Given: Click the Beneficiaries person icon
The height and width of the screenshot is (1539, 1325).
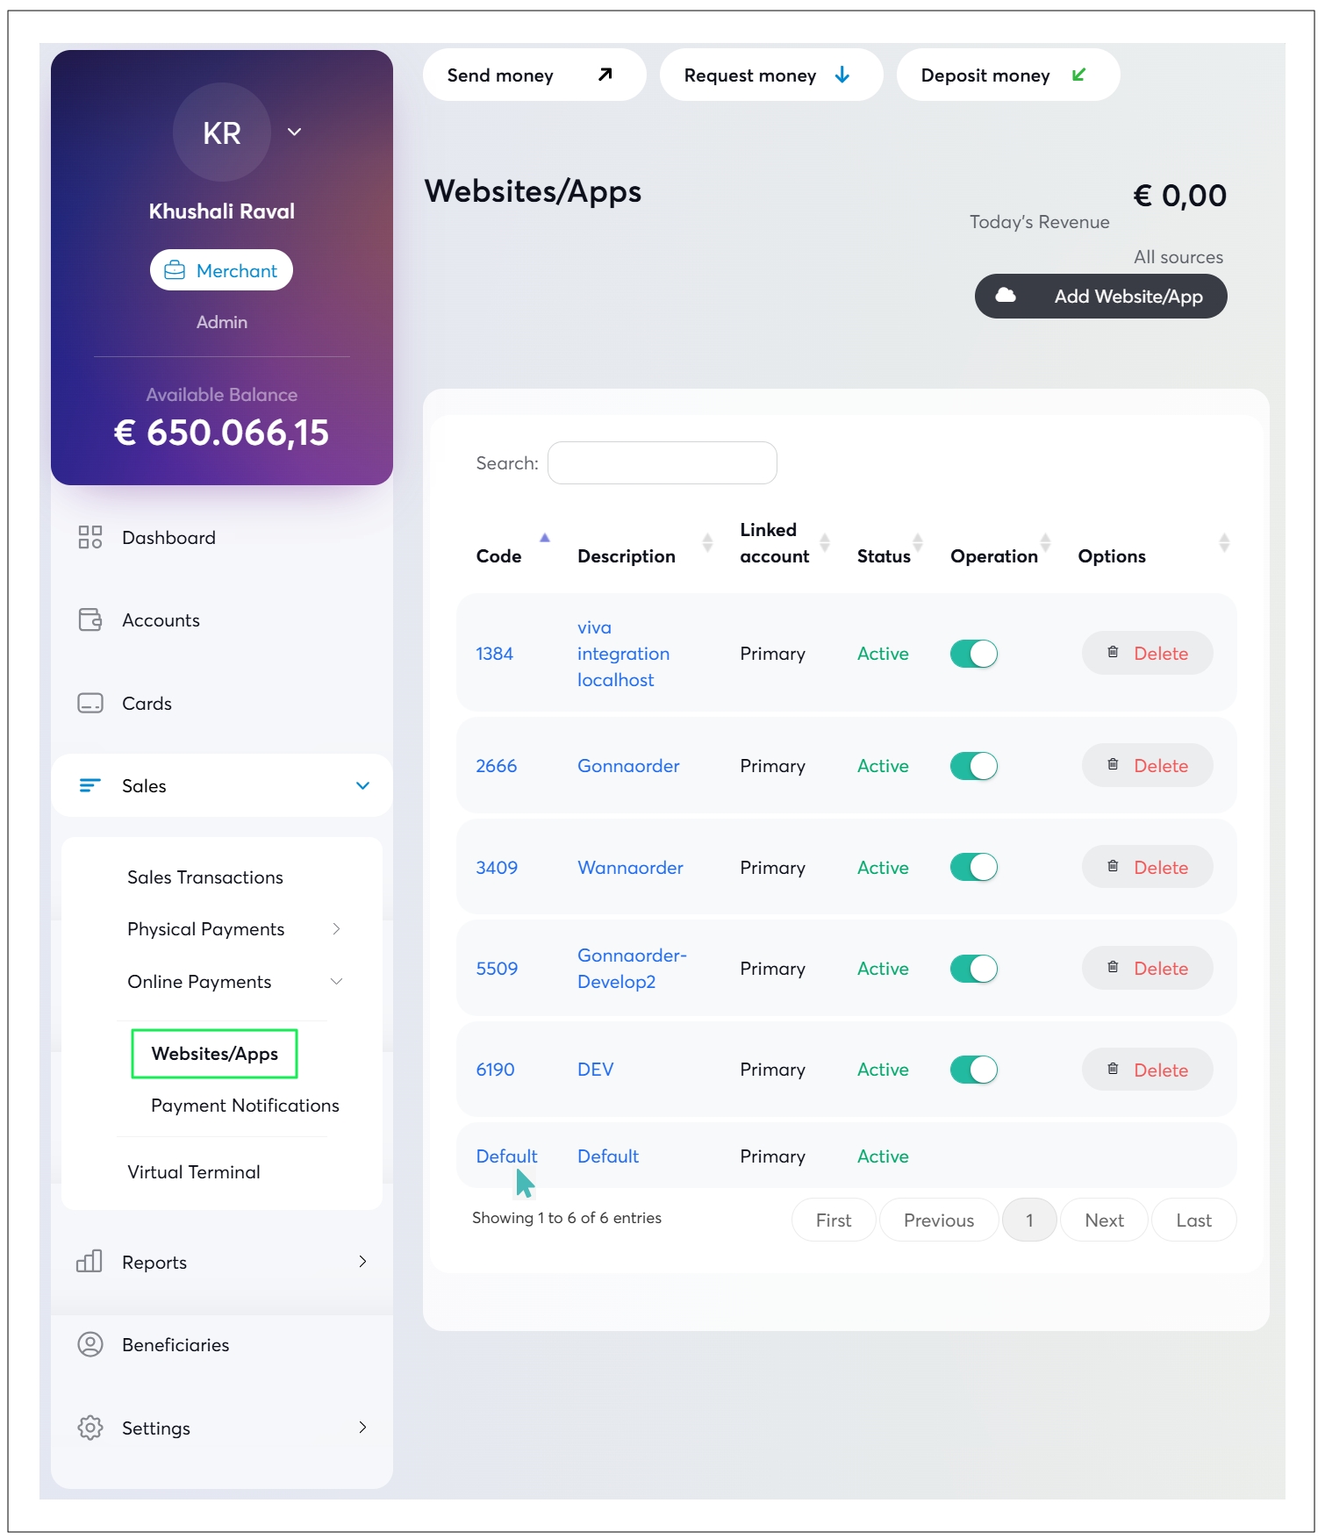Looking at the screenshot, I should click(90, 1344).
